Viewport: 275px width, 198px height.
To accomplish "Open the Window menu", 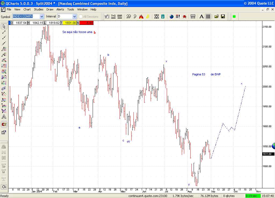I will 82,9.
